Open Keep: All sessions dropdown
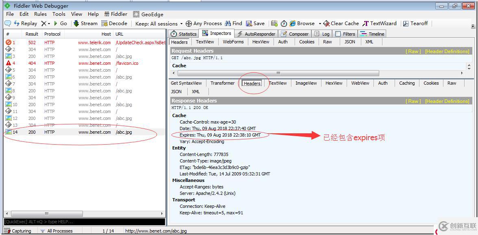Screen dimensions: 478x235 159,24
